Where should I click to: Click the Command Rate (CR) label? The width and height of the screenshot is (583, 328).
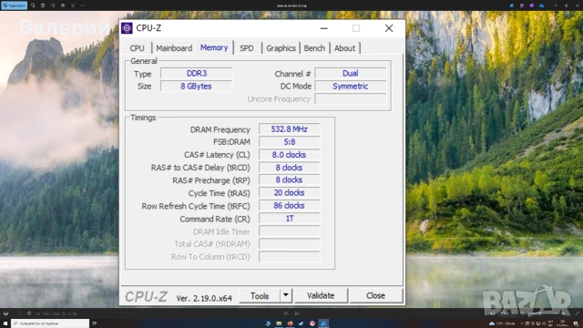tap(215, 220)
